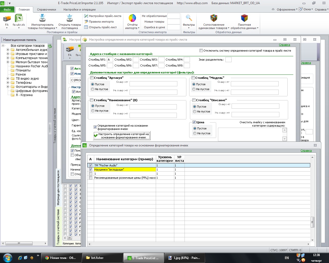Click the FA truck icon in the ribbon
Screen dimensions: 329x263
7,18
